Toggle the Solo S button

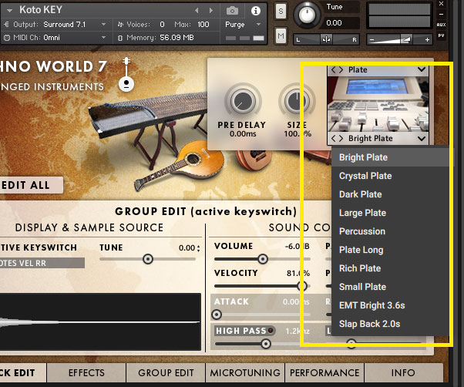(x=281, y=12)
